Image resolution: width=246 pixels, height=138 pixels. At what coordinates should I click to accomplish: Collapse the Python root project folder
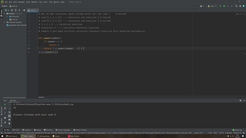point(5,14)
